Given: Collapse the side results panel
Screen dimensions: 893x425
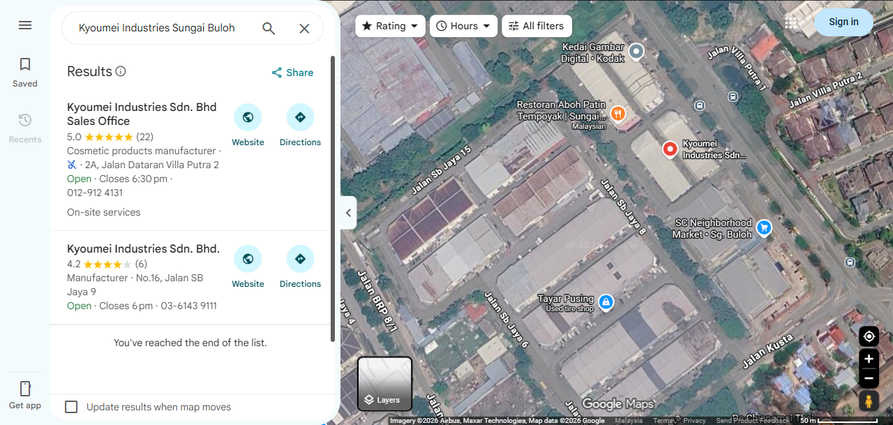Looking at the screenshot, I should 348,213.
